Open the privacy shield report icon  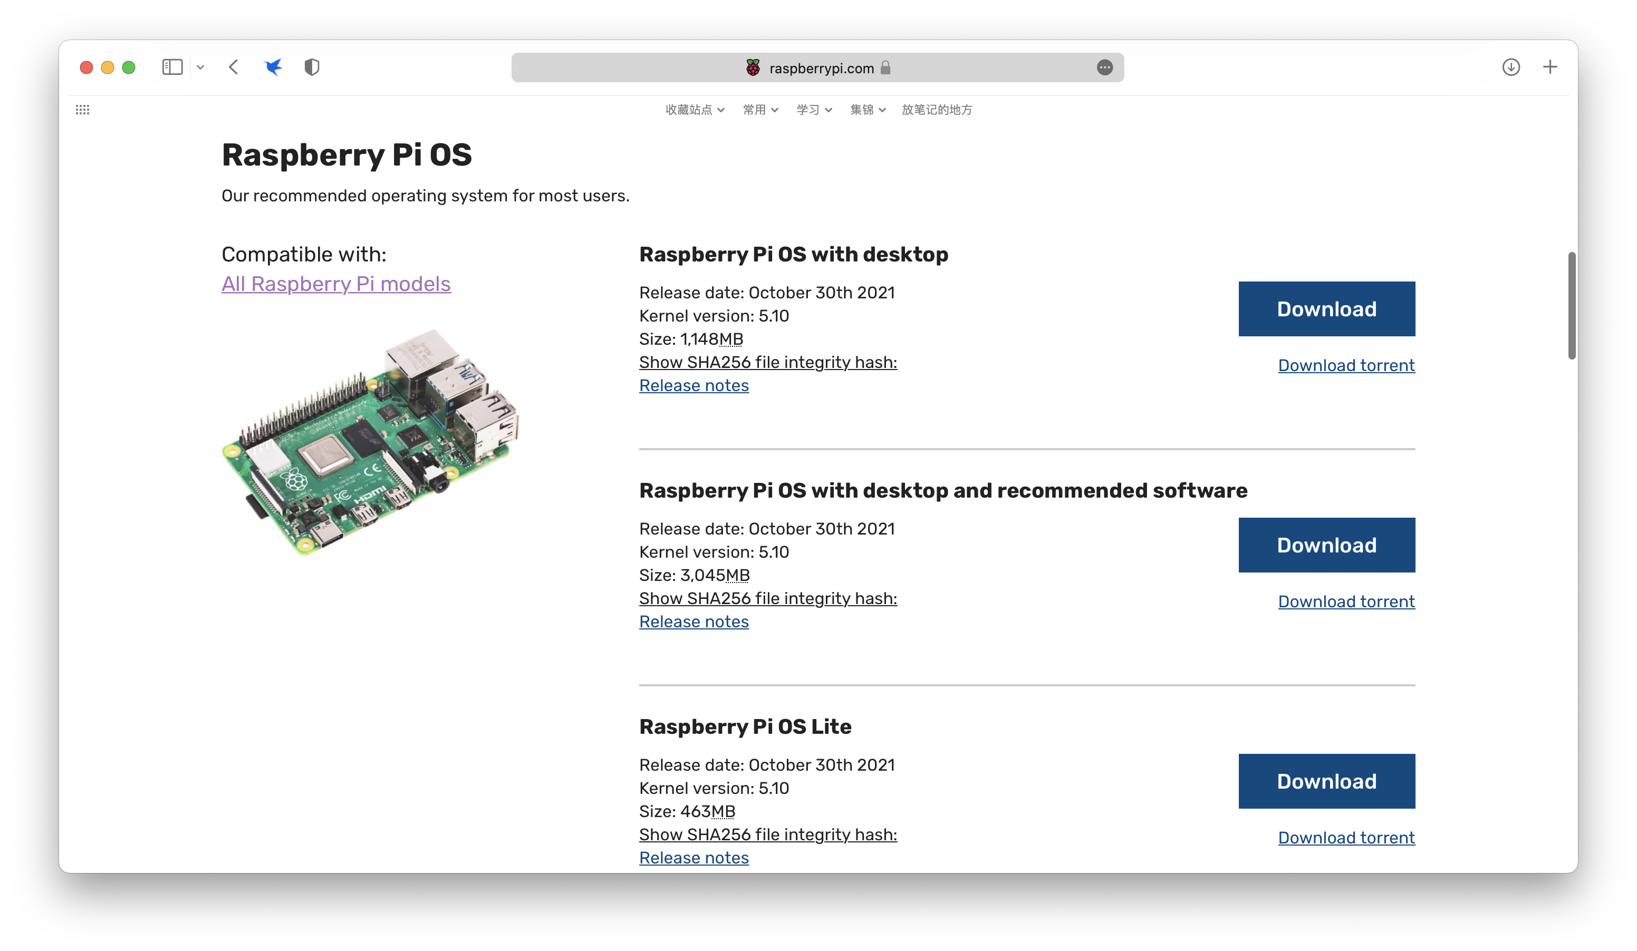pos(312,67)
